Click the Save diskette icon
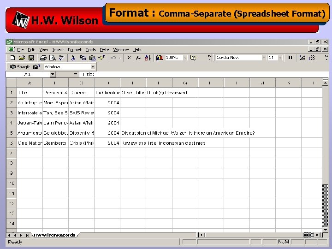Image resolution: width=332 pixels, height=249 pixels. [31, 58]
